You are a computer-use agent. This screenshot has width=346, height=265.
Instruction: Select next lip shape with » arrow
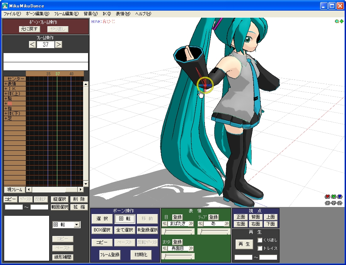coord(227,224)
